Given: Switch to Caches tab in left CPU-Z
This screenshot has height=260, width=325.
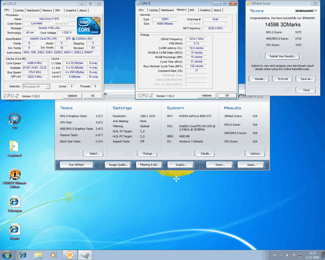Looking at the screenshot, I should [x=19, y=10].
